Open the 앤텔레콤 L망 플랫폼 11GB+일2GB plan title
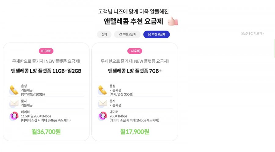This screenshot has height=152, width=275. tap(46, 71)
